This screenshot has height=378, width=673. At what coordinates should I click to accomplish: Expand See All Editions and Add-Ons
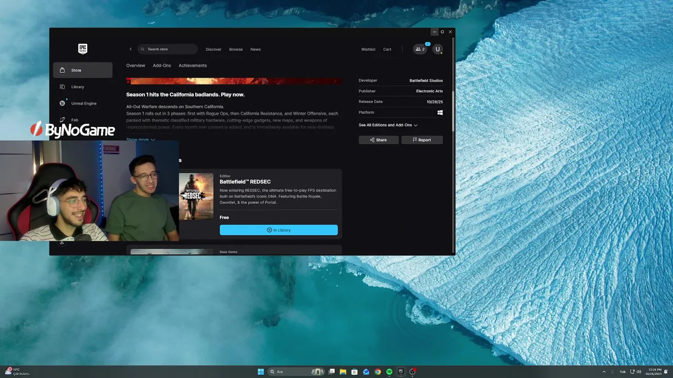[388, 125]
